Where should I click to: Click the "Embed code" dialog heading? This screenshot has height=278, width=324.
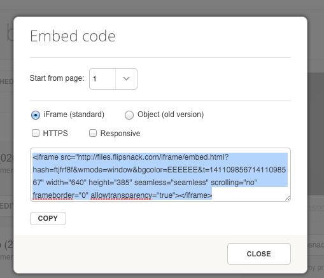tap(73, 36)
